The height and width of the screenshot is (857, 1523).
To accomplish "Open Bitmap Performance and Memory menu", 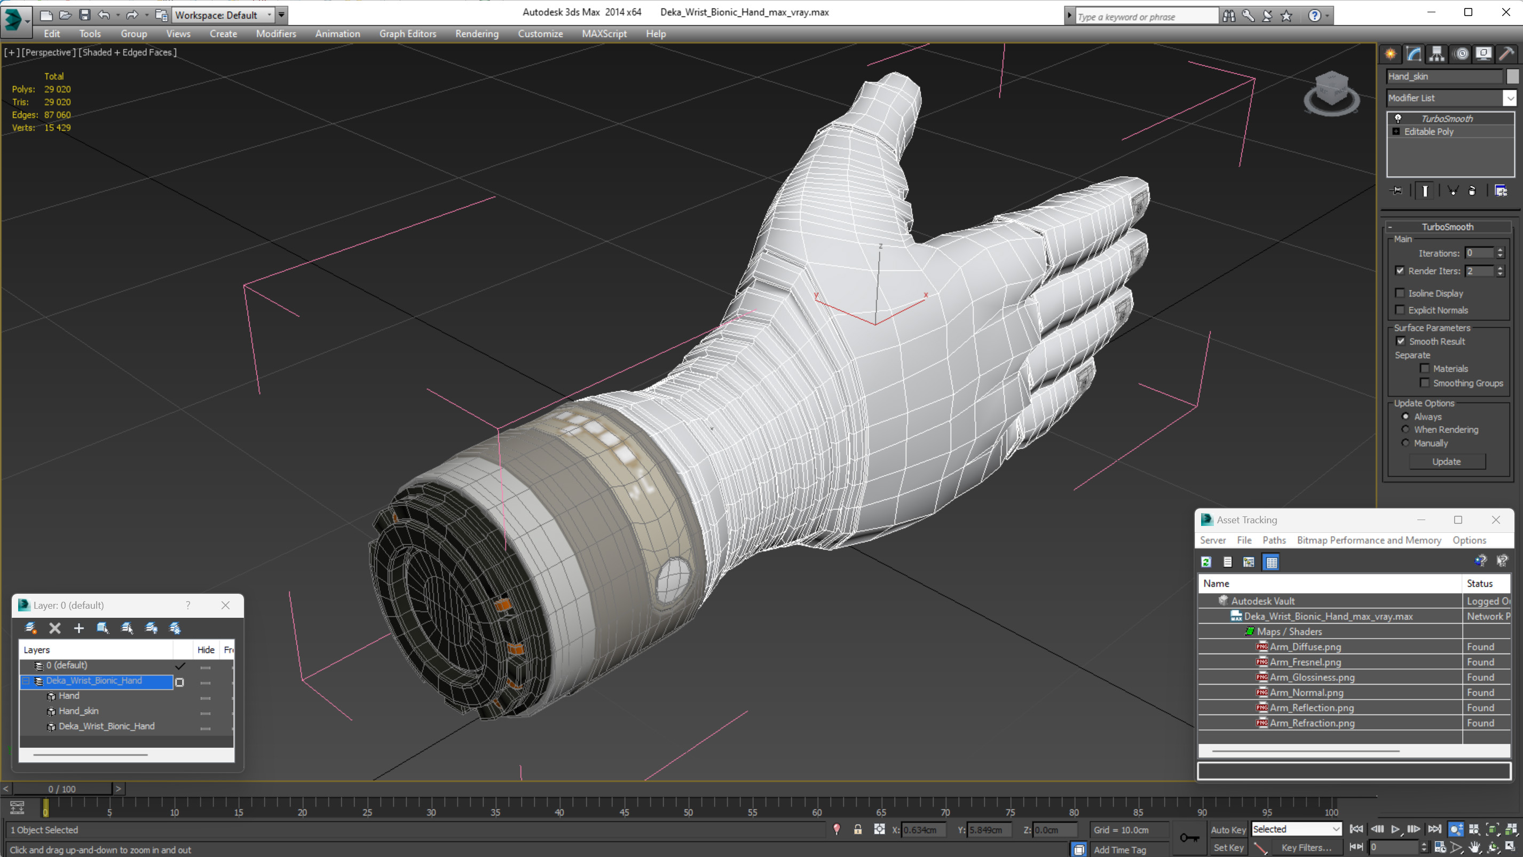I will pos(1369,540).
